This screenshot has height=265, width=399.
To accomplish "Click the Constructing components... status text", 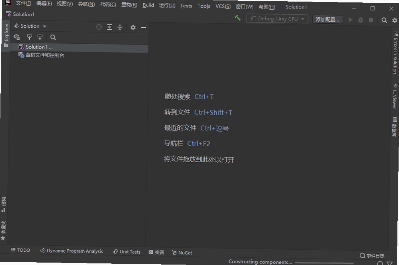I will tap(260, 262).
